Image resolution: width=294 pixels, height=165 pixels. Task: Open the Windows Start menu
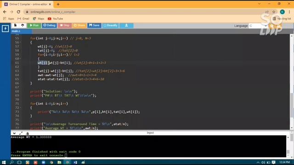pyautogui.click(x=4, y=162)
